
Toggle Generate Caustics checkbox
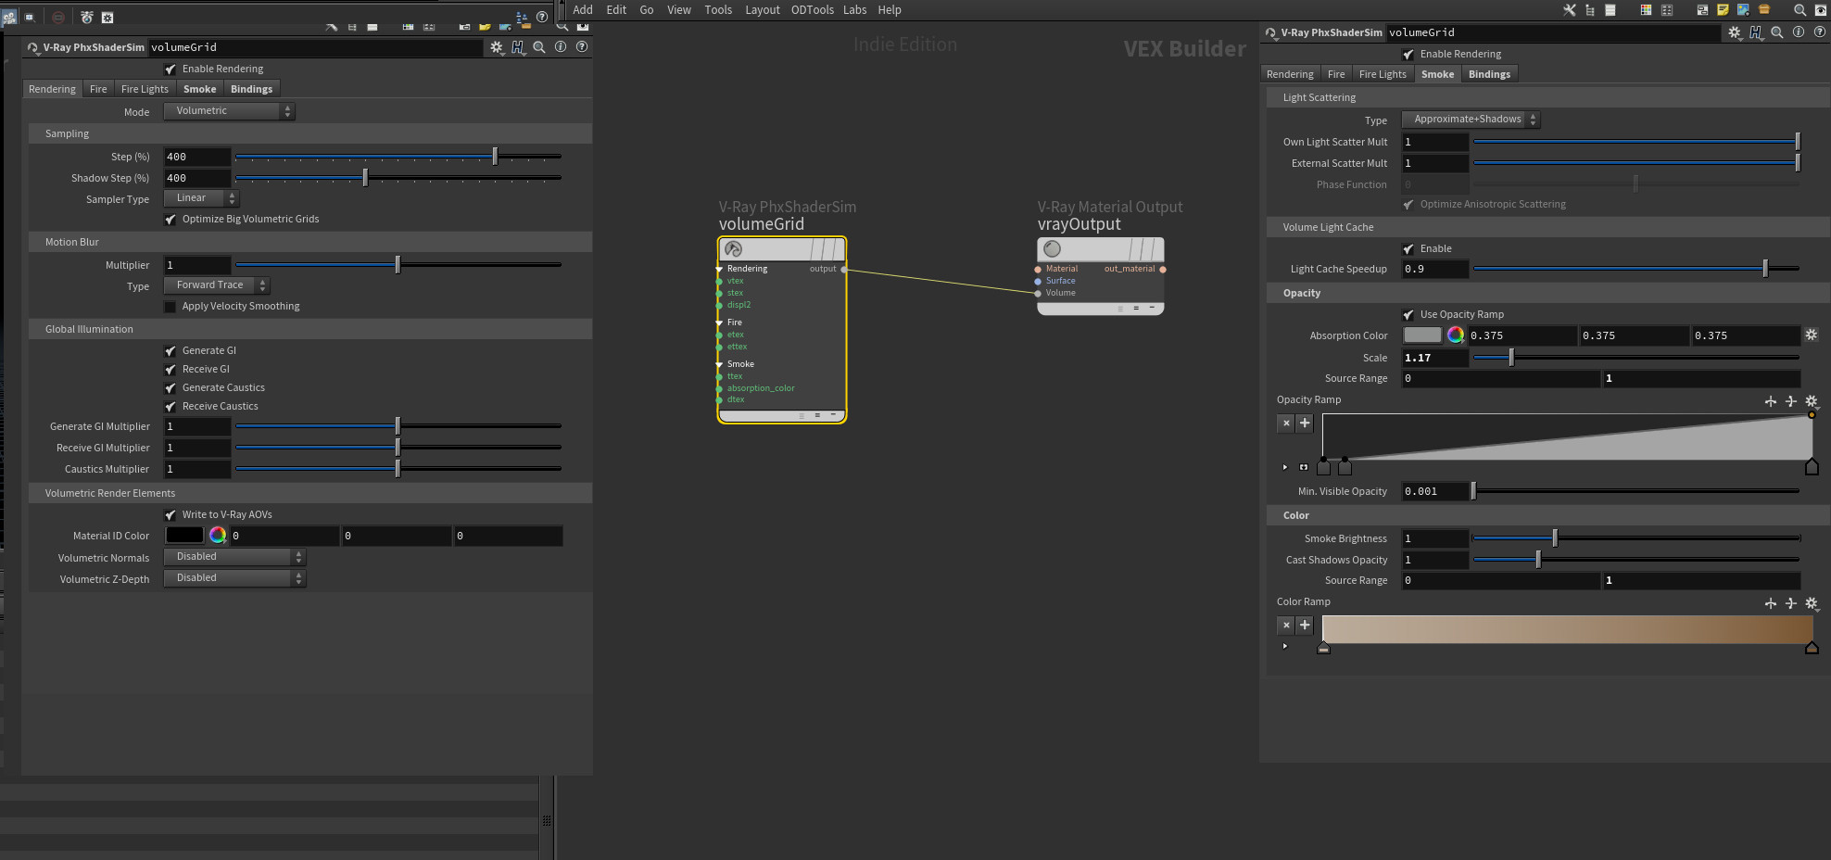(x=170, y=388)
